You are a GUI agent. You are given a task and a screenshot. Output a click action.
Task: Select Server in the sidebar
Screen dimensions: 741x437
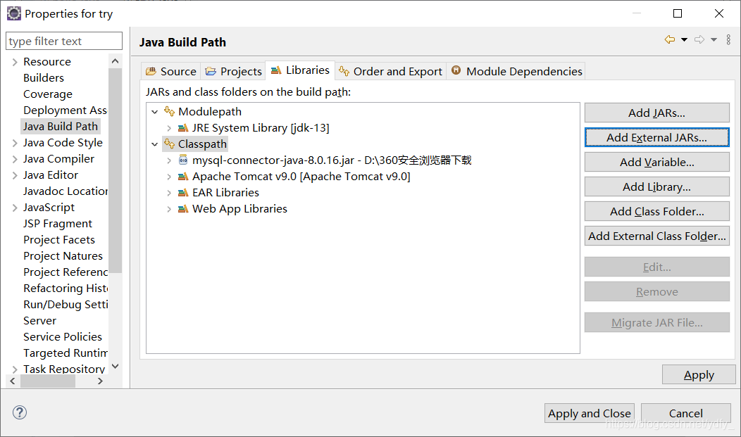[x=39, y=320]
